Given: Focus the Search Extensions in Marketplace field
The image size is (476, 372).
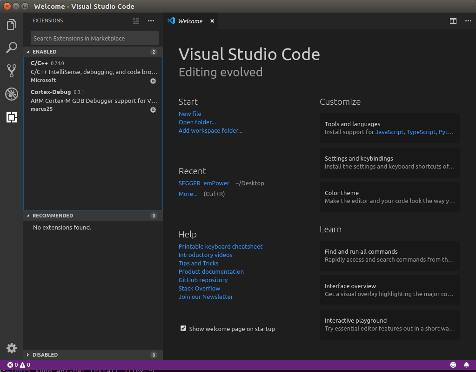Looking at the screenshot, I should [x=94, y=38].
